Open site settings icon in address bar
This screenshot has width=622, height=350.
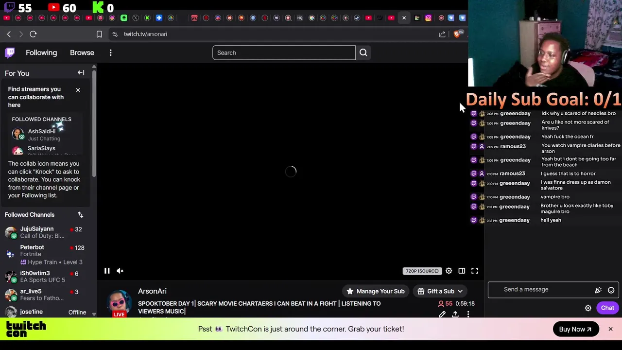click(115, 34)
